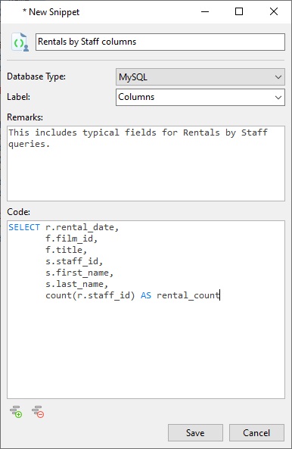Click the SELECT keyword in the code
The image size is (292, 449).
pyautogui.click(x=24, y=227)
